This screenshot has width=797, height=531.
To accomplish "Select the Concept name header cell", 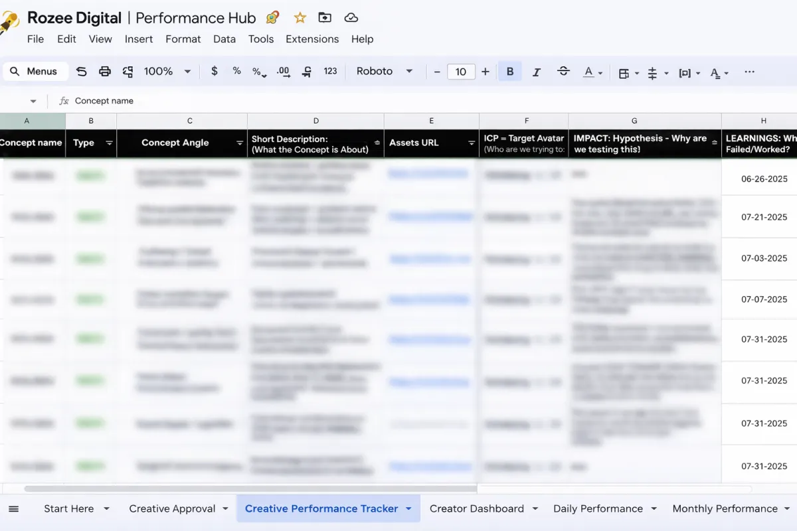I will (33, 143).
